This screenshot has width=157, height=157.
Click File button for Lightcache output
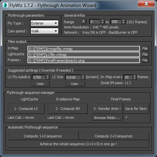click(x=145, y=54)
